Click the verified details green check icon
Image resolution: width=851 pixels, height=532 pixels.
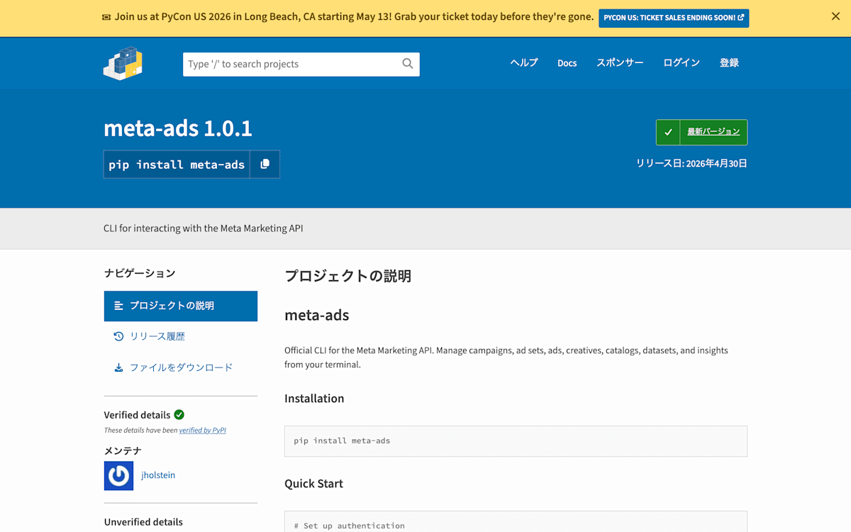pos(179,414)
